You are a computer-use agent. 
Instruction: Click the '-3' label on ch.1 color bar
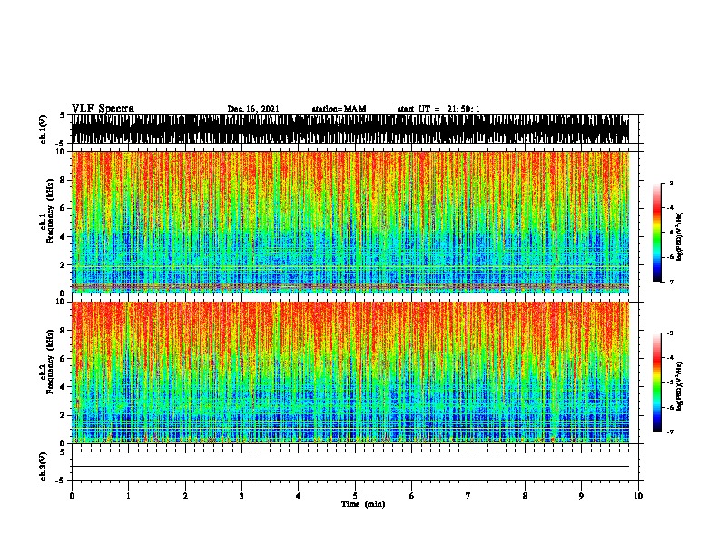click(669, 183)
